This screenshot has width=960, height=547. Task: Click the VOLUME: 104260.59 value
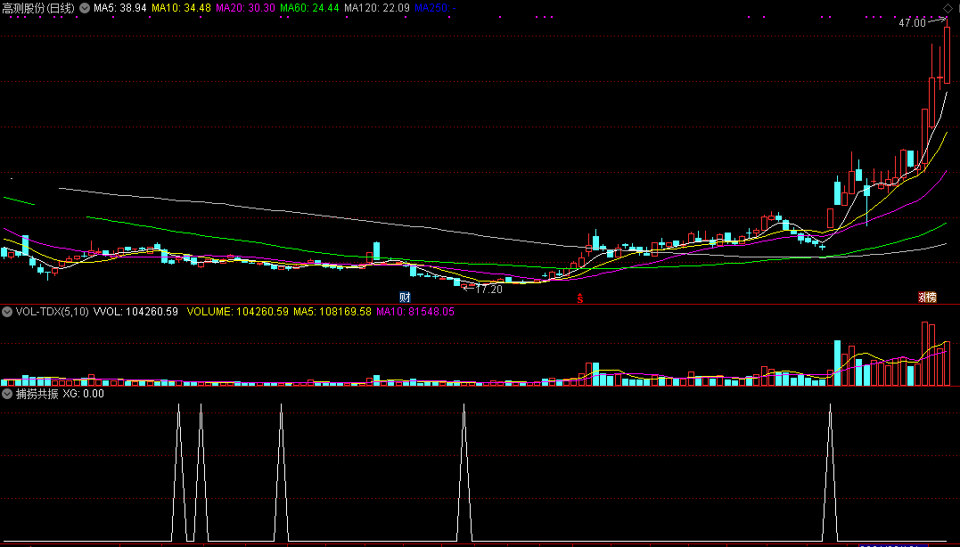pos(238,312)
